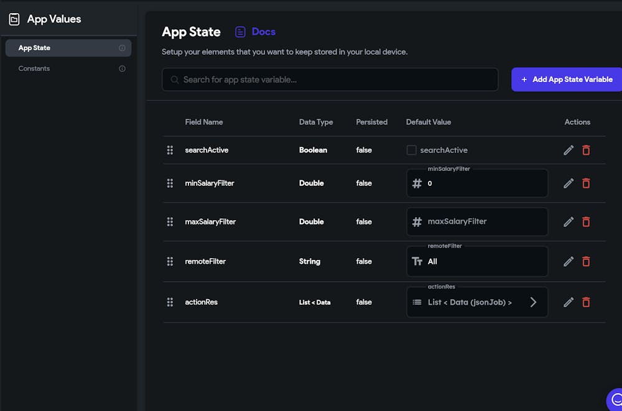Switch to the Constants section
Image resolution: width=622 pixels, height=411 pixels.
pyautogui.click(x=34, y=68)
